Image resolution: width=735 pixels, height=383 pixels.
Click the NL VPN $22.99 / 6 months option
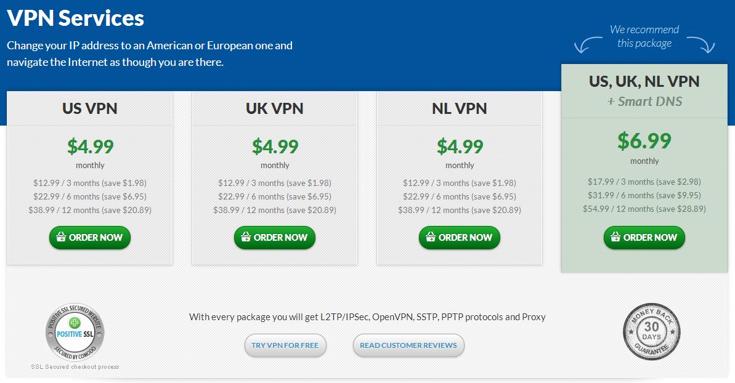(x=460, y=196)
